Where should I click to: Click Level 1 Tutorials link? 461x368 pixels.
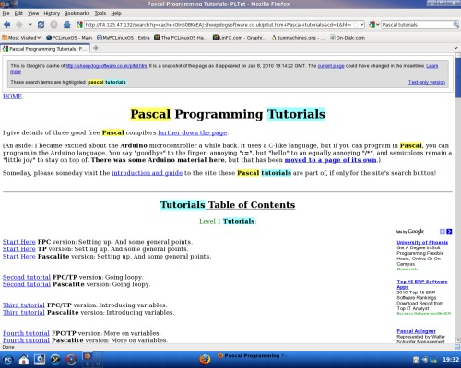(228, 221)
